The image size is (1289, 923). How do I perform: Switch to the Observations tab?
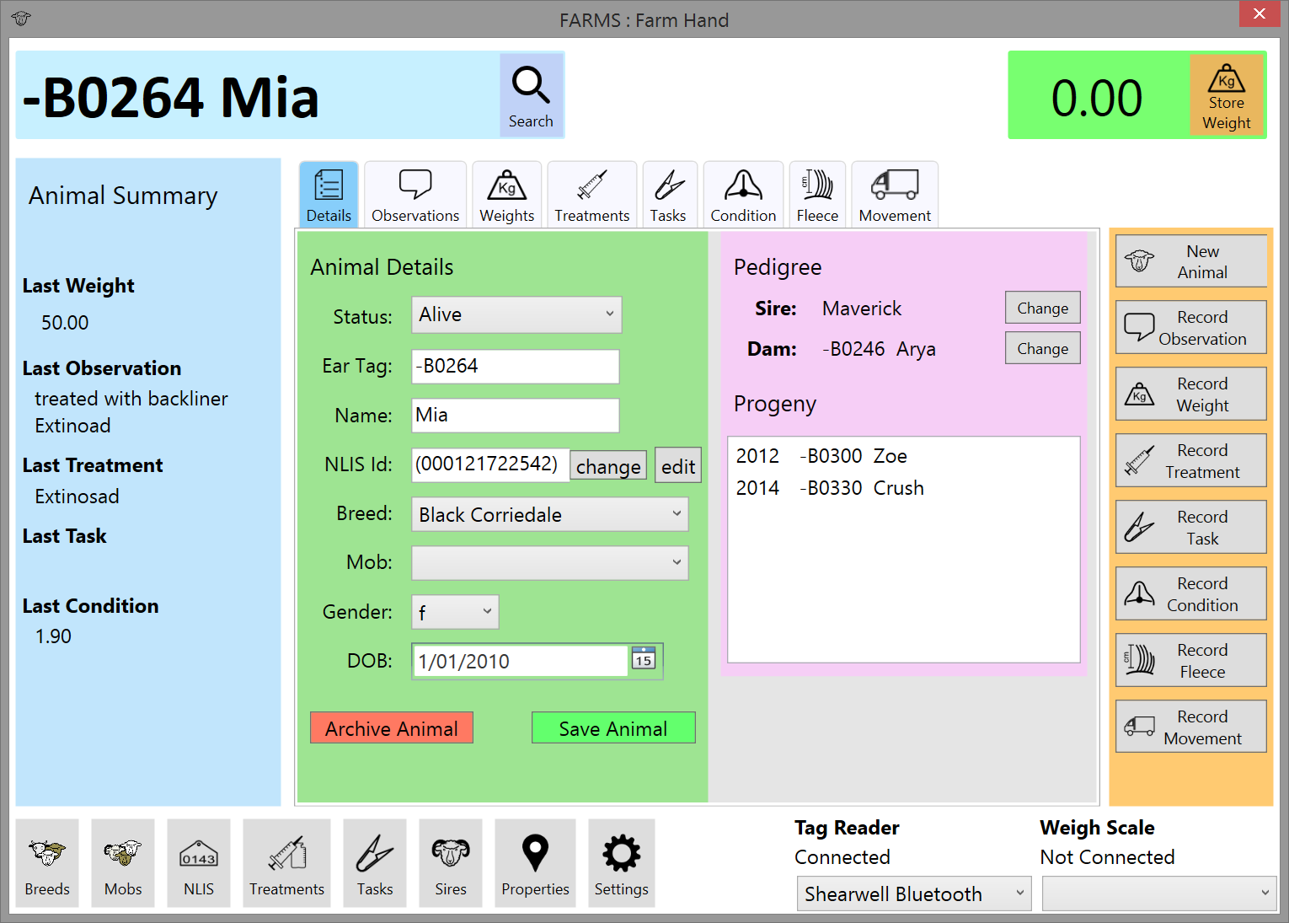pos(415,195)
